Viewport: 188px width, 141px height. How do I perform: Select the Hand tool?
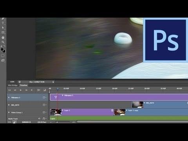point(3,38)
